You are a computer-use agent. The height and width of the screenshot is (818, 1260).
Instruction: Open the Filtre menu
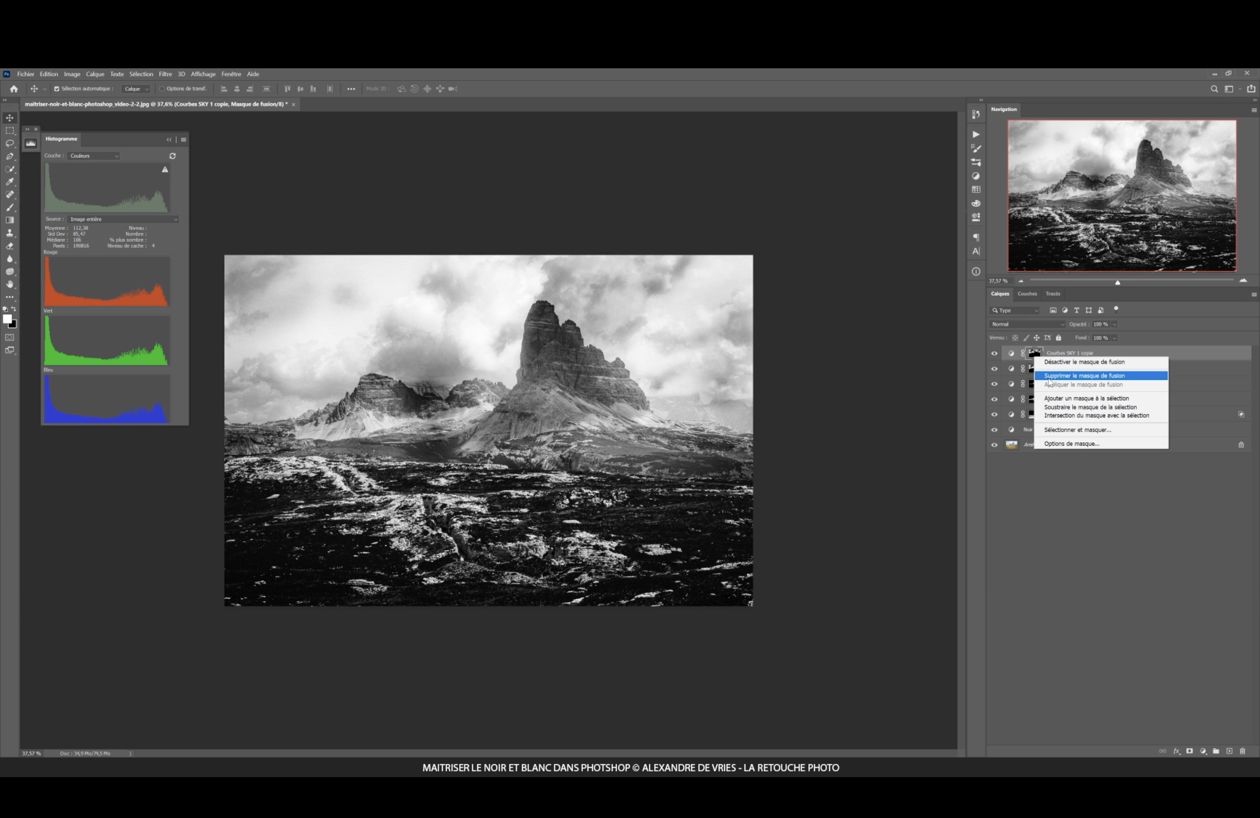[x=165, y=74]
